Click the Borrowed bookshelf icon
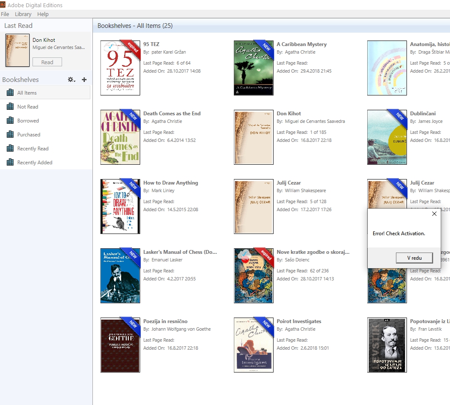Viewport: 450px width, 405px height. coord(10,120)
